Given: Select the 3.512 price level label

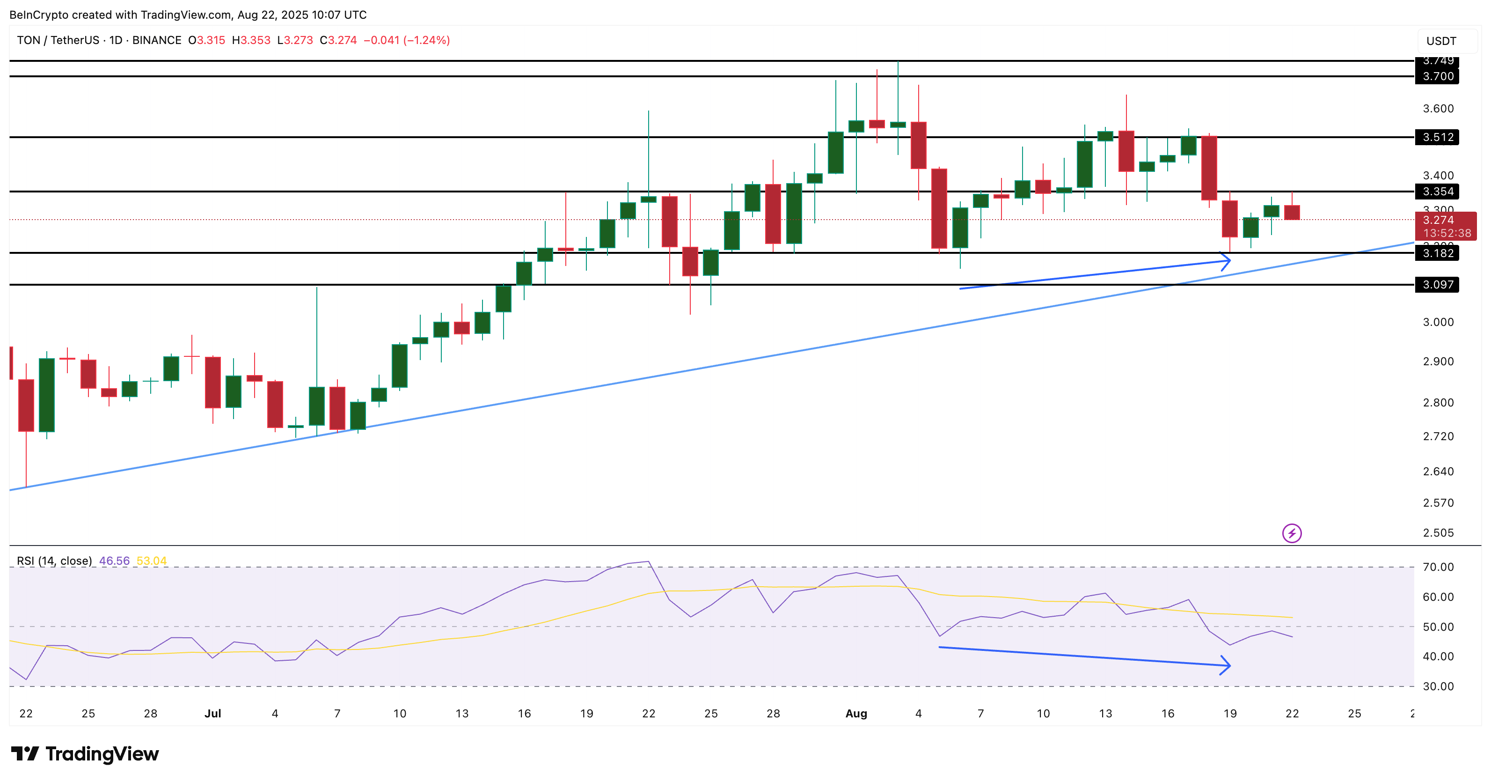Looking at the screenshot, I should pos(1439,137).
